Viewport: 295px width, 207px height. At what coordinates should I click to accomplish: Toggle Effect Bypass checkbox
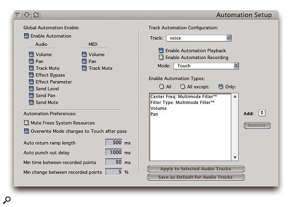[31, 75]
